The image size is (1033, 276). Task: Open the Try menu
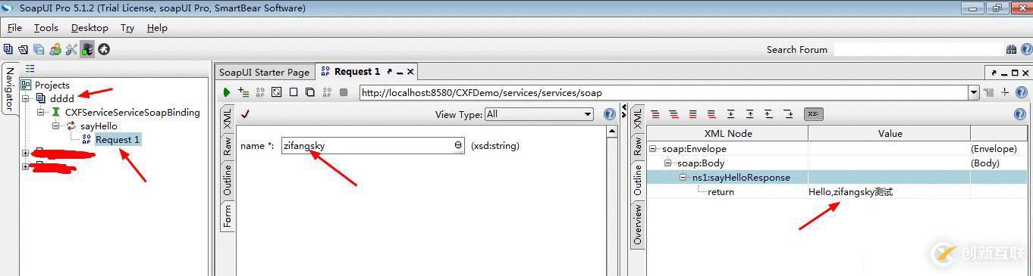(x=127, y=27)
